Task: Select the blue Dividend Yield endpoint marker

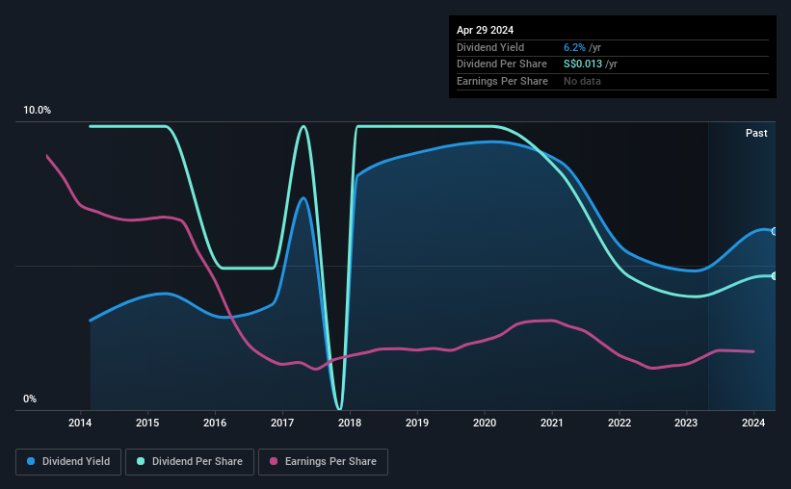Action: 775,231
